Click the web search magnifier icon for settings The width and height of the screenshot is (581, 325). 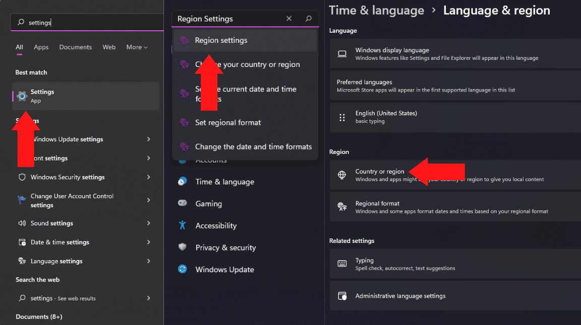(x=22, y=298)
